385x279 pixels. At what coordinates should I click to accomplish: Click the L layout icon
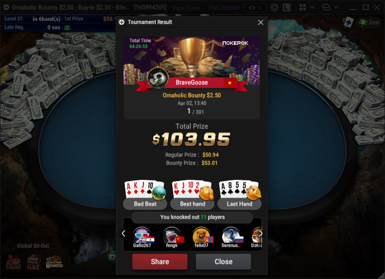[287, 8]
